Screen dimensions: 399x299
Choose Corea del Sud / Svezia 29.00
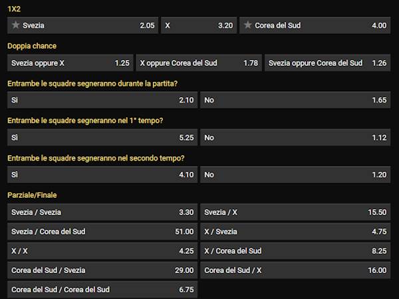coord(102,270)
